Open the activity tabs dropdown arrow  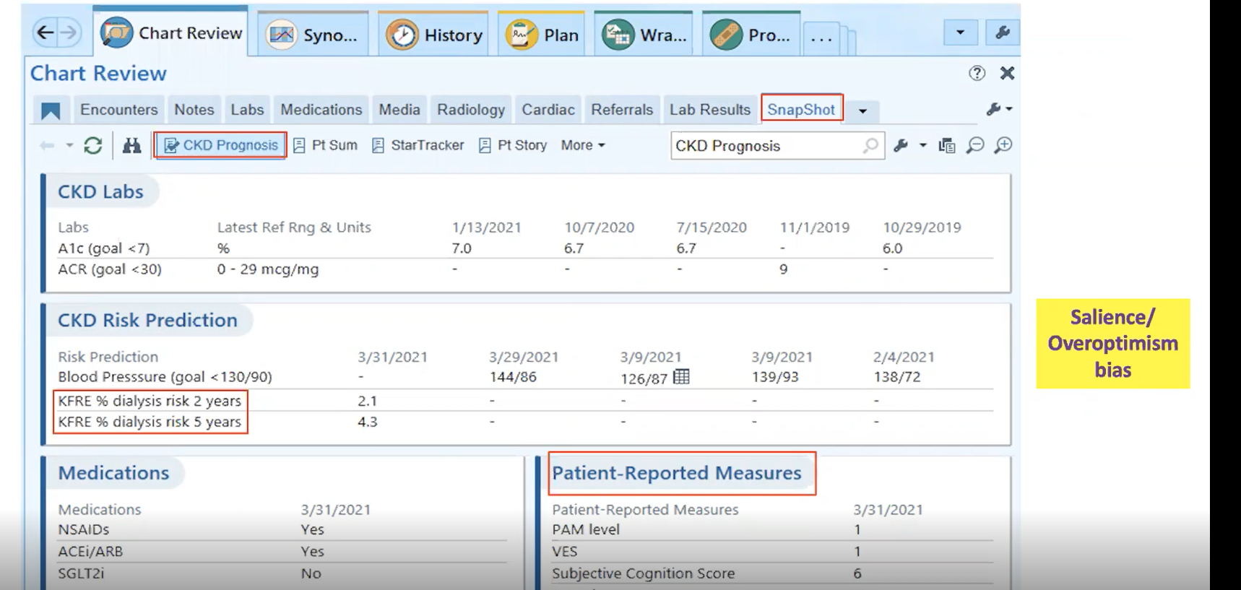coord(960,32)
